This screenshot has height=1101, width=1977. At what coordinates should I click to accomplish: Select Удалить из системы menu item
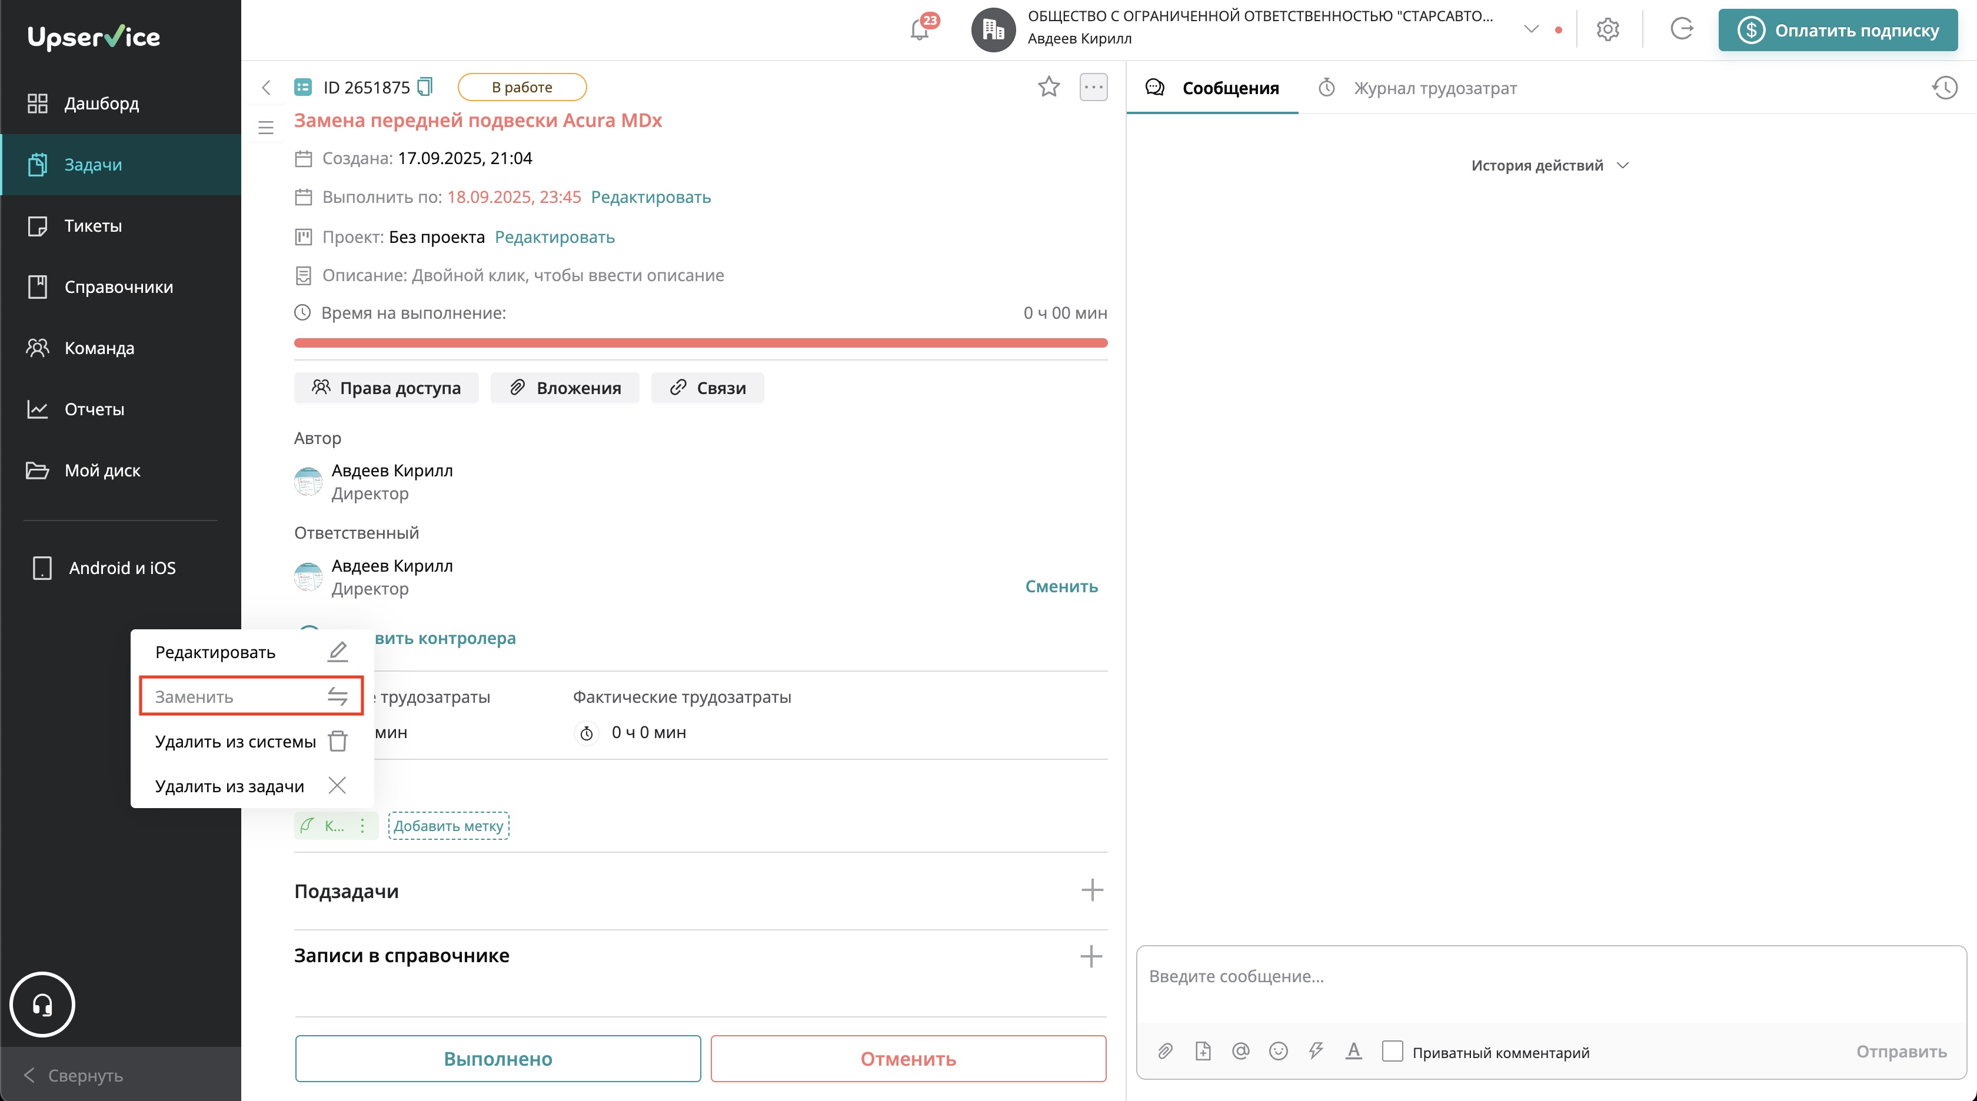click(x=252, y=741)
